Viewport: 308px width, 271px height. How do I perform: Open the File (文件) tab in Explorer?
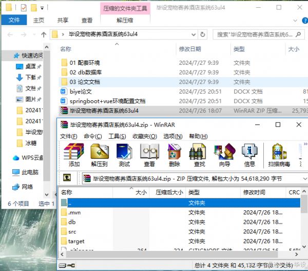coord(14,21)
